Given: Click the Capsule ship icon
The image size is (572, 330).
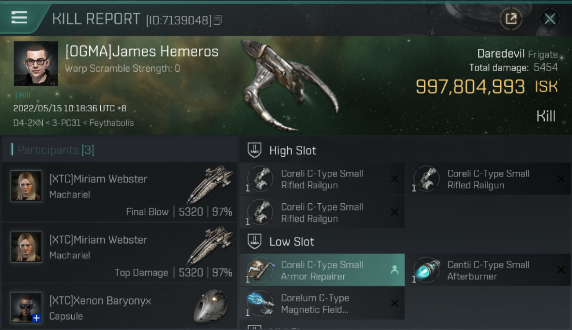Looking at the screenshot, I should [210, 306].
